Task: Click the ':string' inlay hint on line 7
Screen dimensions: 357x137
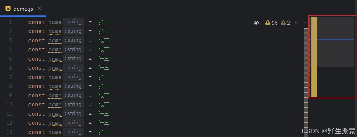Action: click(73, 77)
